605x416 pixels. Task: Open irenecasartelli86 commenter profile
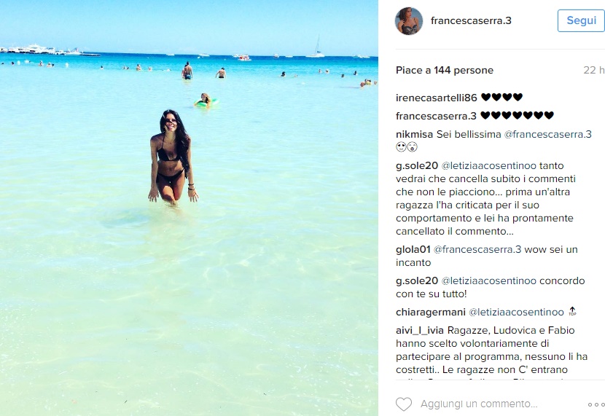[437, 98]
